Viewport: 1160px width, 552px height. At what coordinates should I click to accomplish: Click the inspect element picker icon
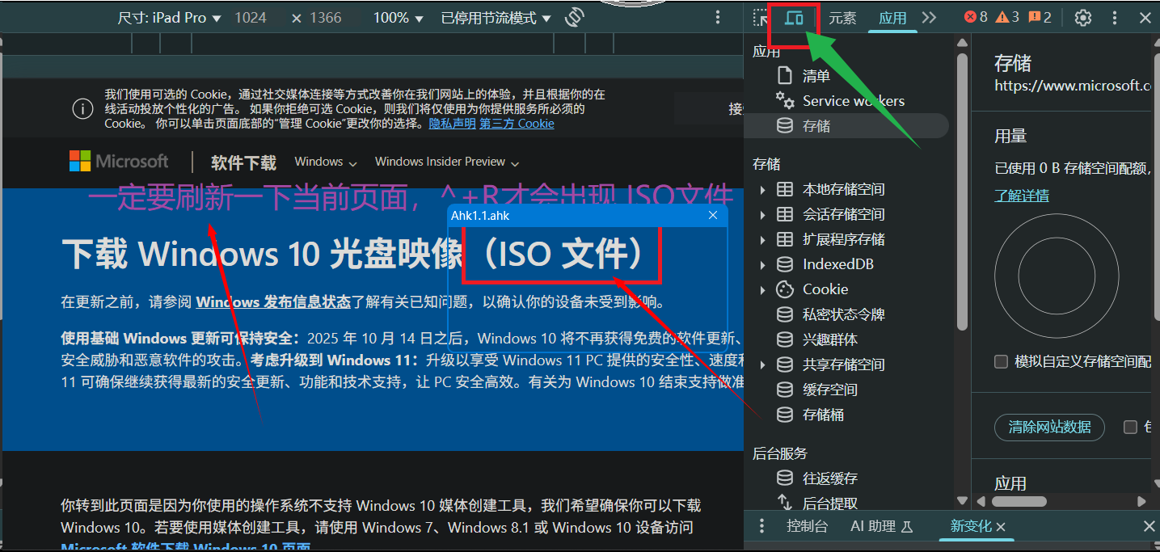tap(760, 18)
